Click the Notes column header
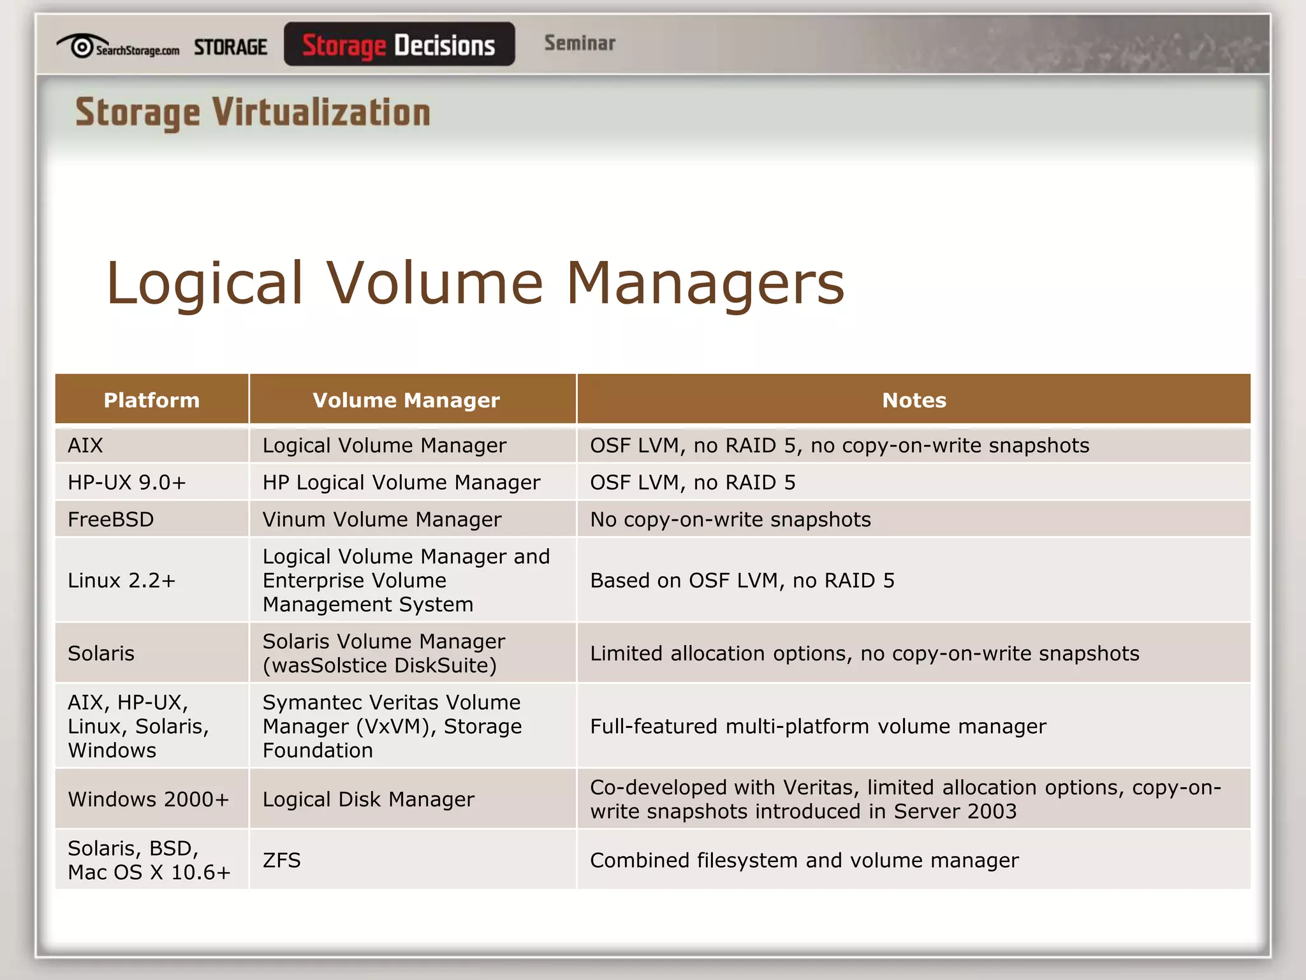The height and width of the screenshot is (980, 1306). [x=913, y=400]
